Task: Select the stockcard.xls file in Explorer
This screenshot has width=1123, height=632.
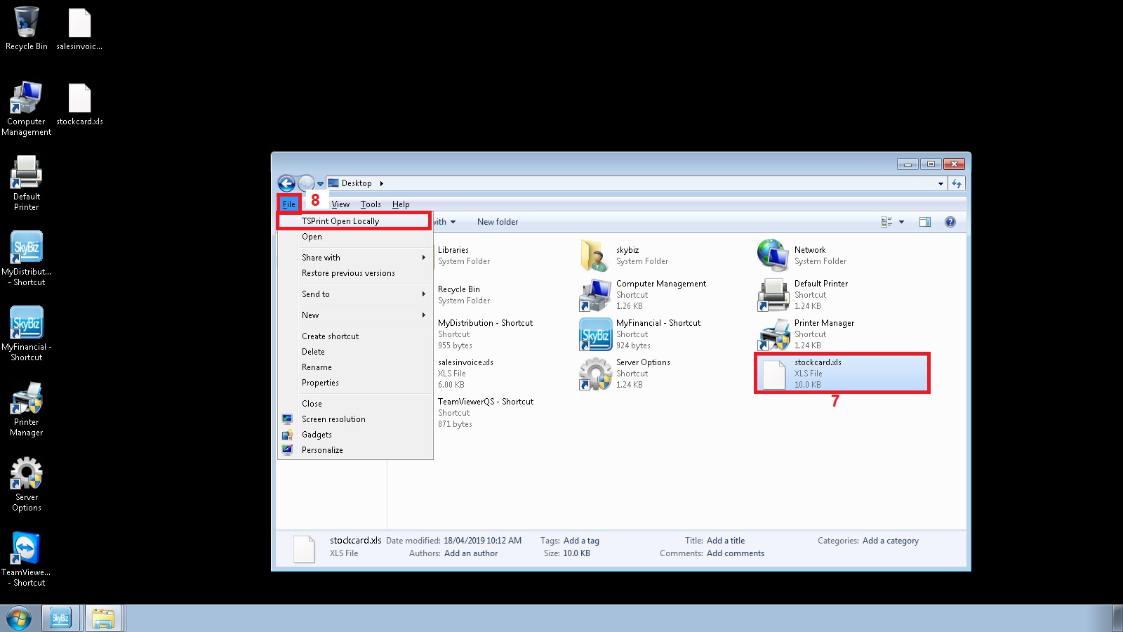Action: [817, 373]
